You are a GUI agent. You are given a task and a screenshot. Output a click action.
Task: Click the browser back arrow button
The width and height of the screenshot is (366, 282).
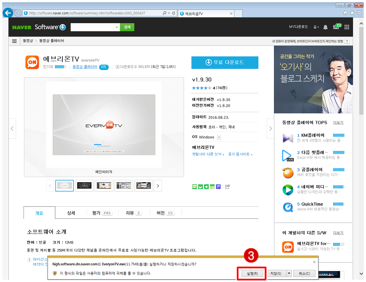click(8, 13)
